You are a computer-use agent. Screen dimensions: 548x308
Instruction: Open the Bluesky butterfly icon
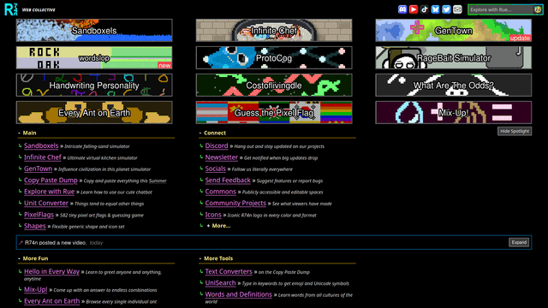(x=435, y=9)
